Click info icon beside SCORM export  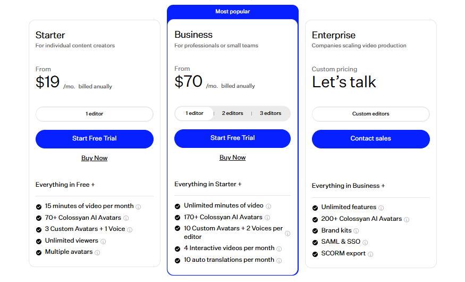[371, 254]
